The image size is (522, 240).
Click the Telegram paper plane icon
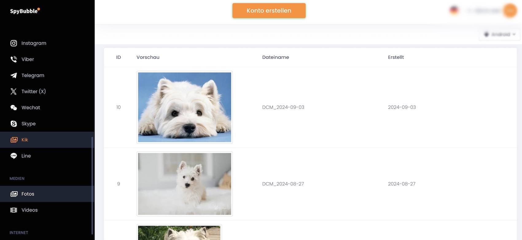(x=14, y=75)
